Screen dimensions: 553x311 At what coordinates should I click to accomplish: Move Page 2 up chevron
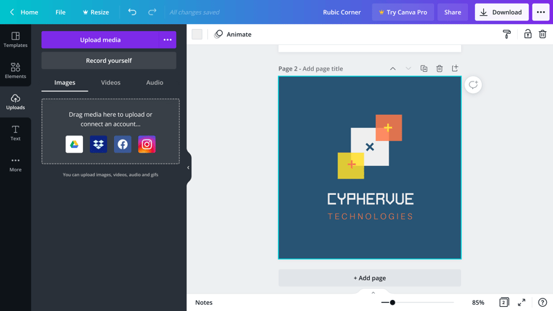(393, 68)
